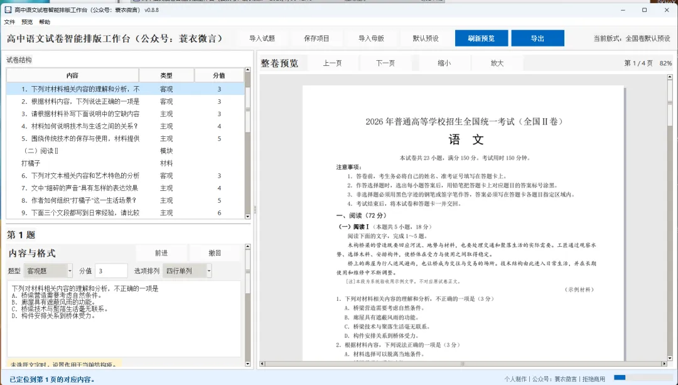Go to next page with 下一页
This screenshot has width=678, height=385.
click(385, 63)
